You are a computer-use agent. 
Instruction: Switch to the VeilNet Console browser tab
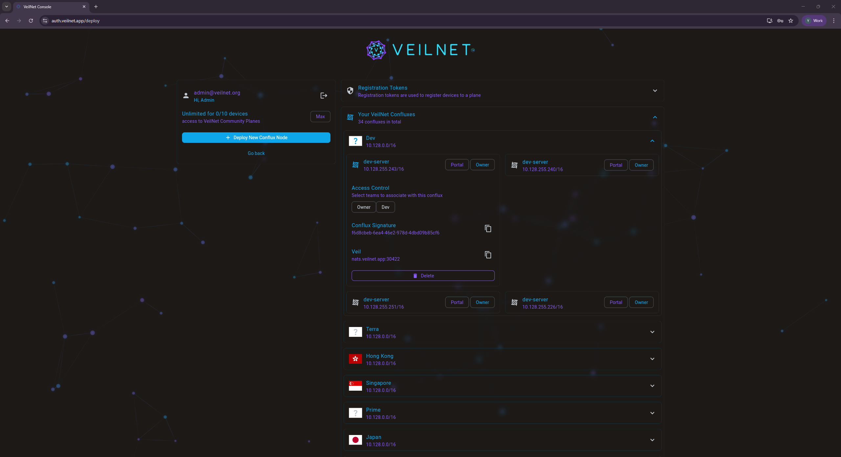pyautogui.click(x=49, y=7)
